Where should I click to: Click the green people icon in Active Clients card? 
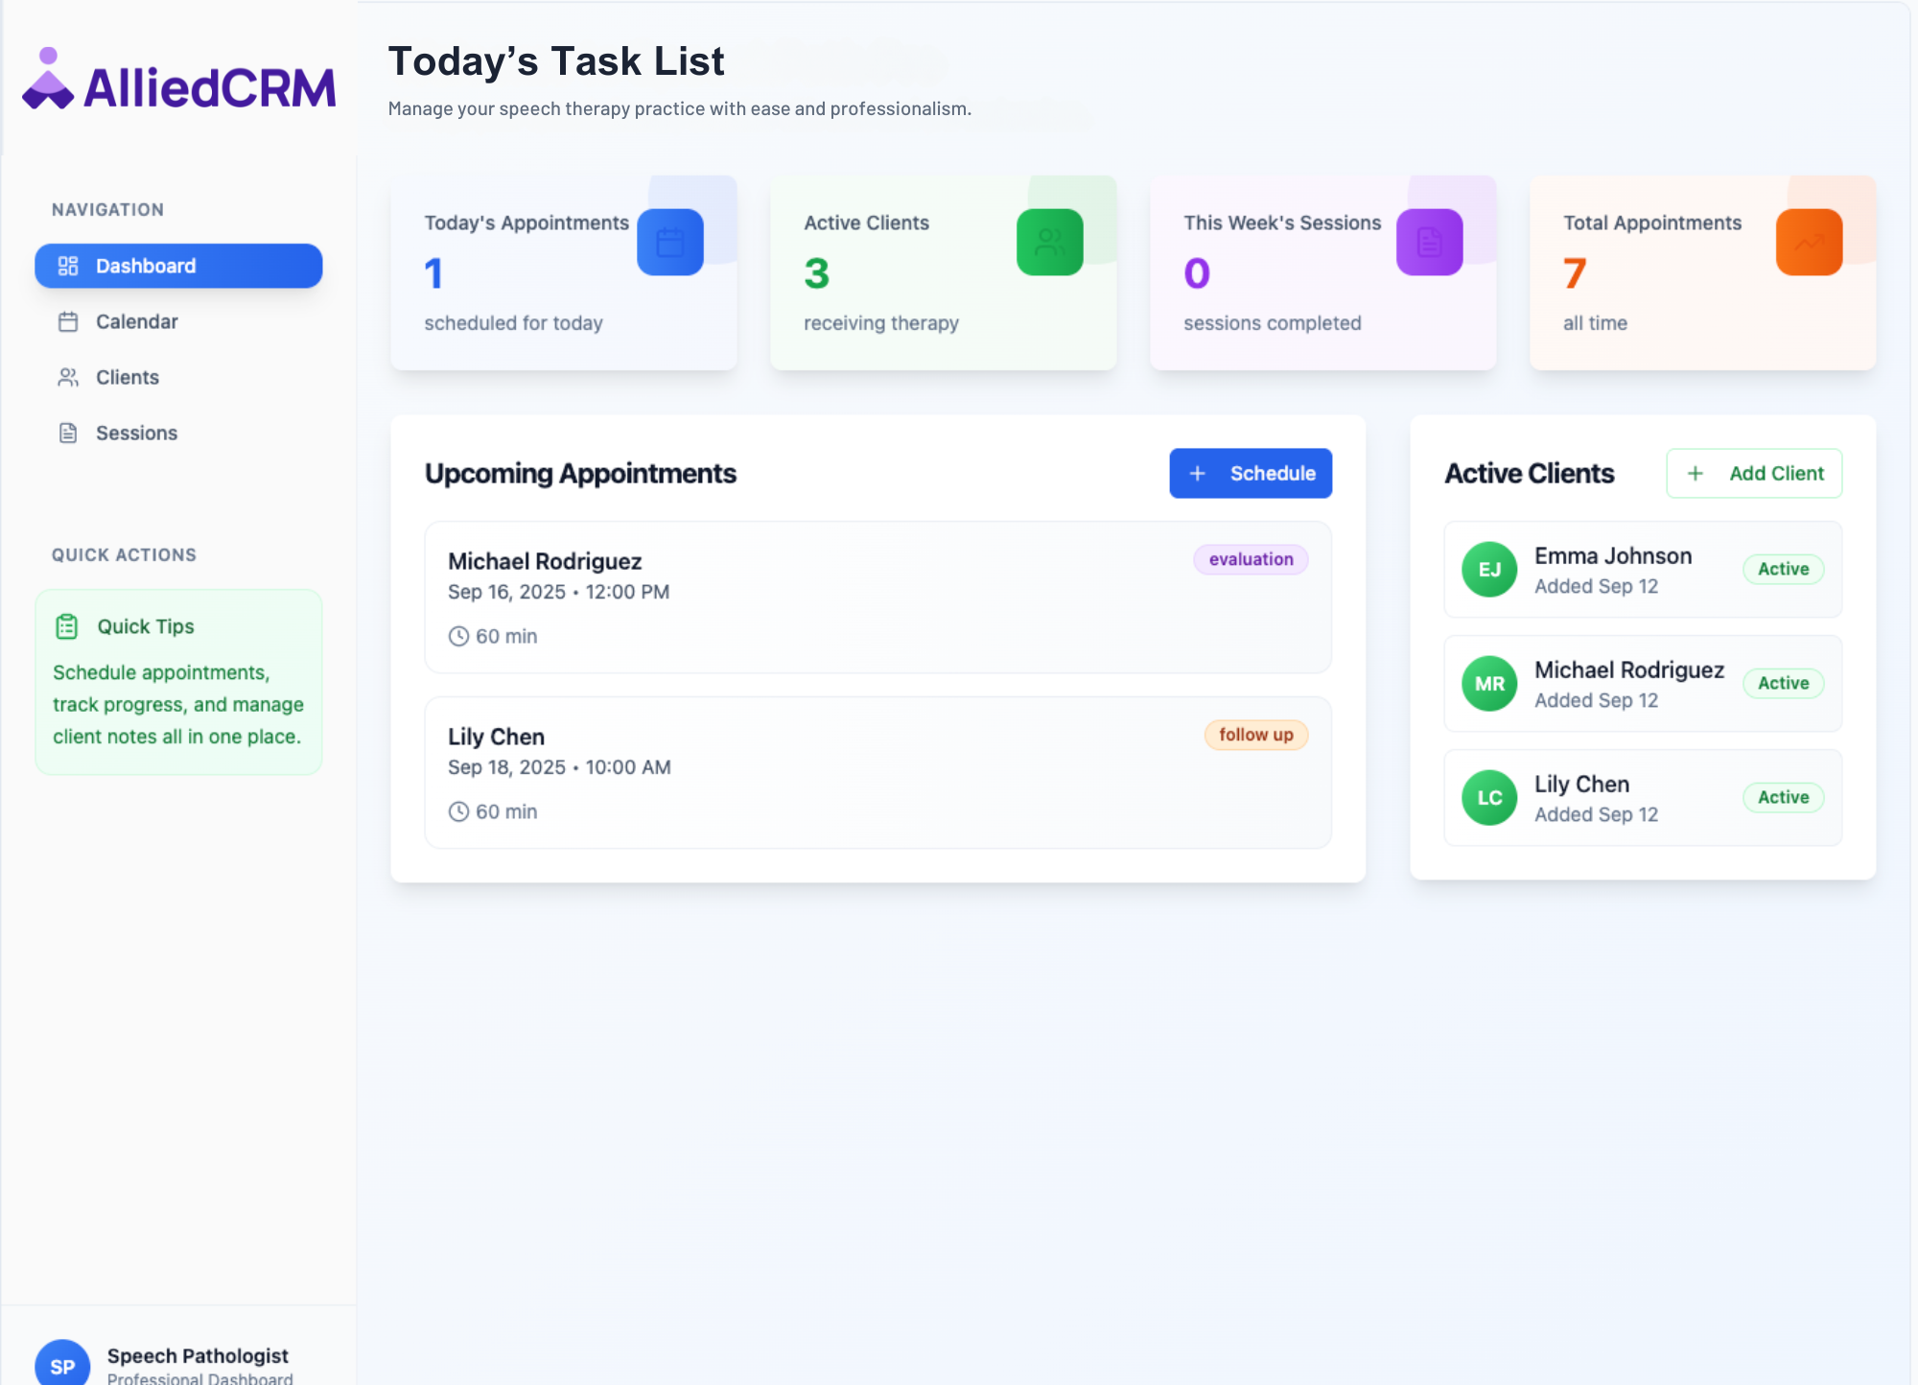(x=1049, y=243)
